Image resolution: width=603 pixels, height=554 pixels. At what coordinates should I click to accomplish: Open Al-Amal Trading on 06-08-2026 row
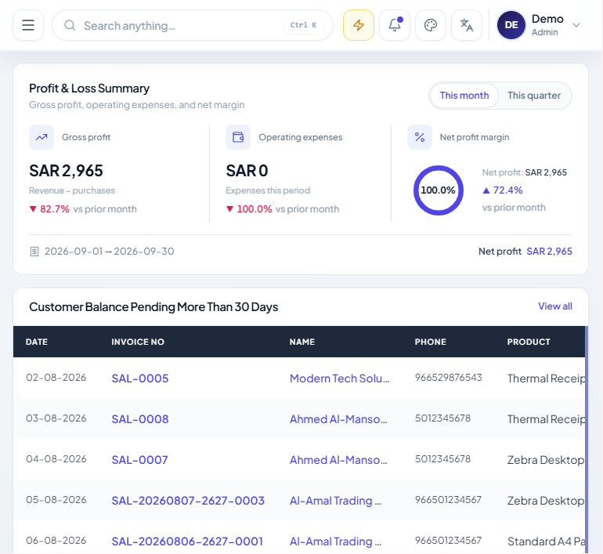(x=335, y=541)
